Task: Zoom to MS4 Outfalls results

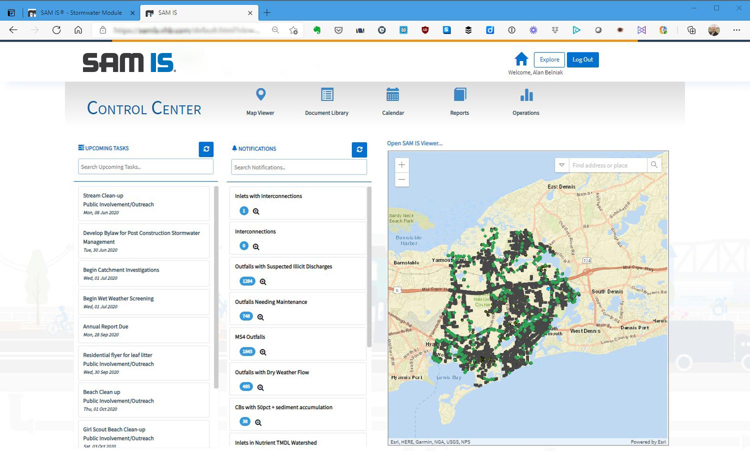Action: click(x=263, y=352)
